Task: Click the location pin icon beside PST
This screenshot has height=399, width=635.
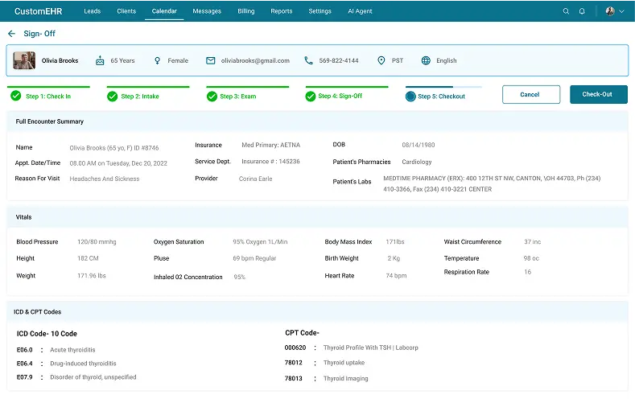Action: [381, 60]
